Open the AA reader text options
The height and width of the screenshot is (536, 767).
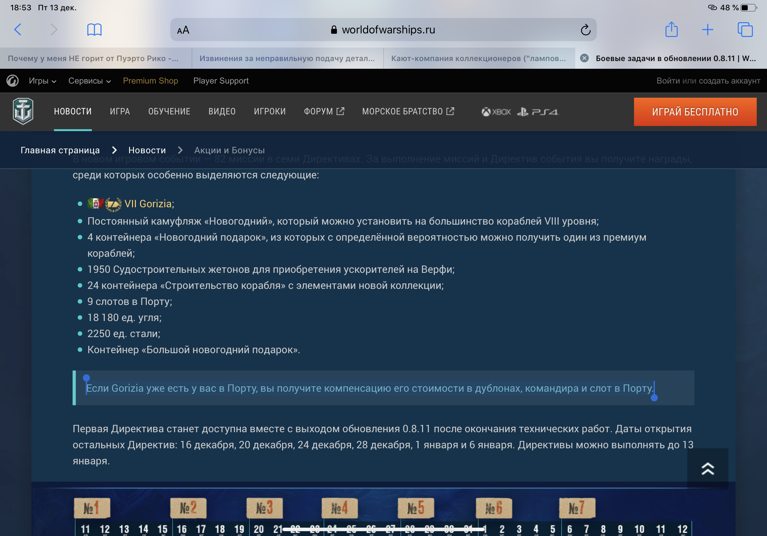(x=183, y=30)
